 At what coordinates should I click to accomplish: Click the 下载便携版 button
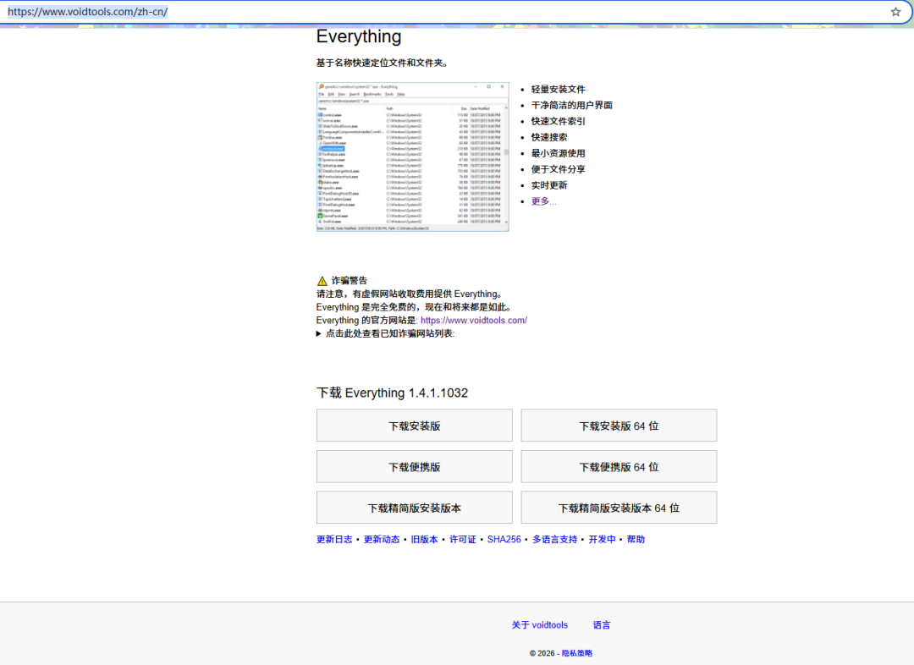click(415, 467)
